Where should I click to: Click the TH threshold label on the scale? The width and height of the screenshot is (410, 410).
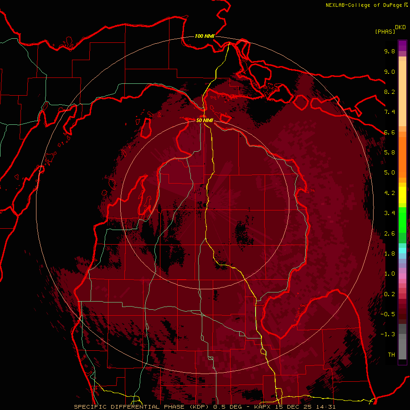pos(391,355)
